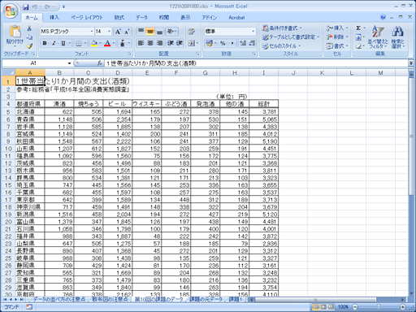Click the text orientation icon
The width and height of the screenshot is (416, 312).
point(171,32)
